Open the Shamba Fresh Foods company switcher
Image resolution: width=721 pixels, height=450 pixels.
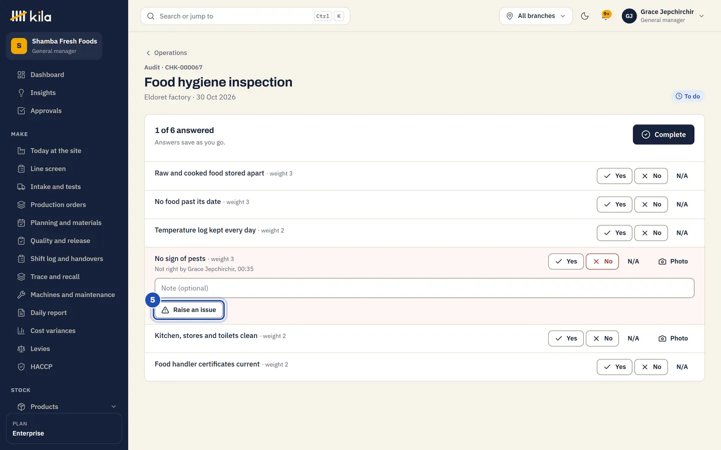[54, 46]
